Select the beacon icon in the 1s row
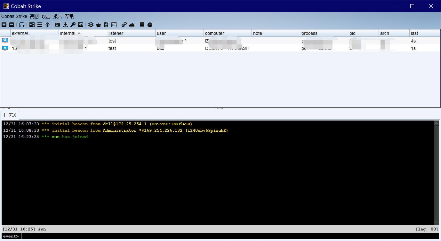 coord(5,48)
